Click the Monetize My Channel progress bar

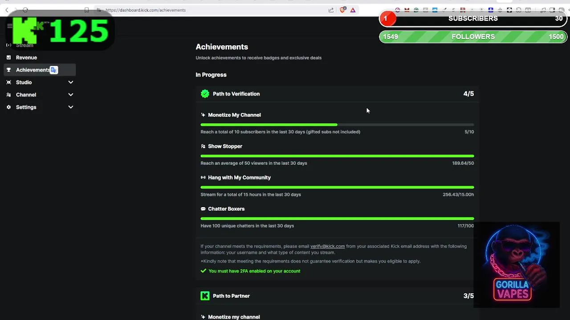click(x=337, y=125)
